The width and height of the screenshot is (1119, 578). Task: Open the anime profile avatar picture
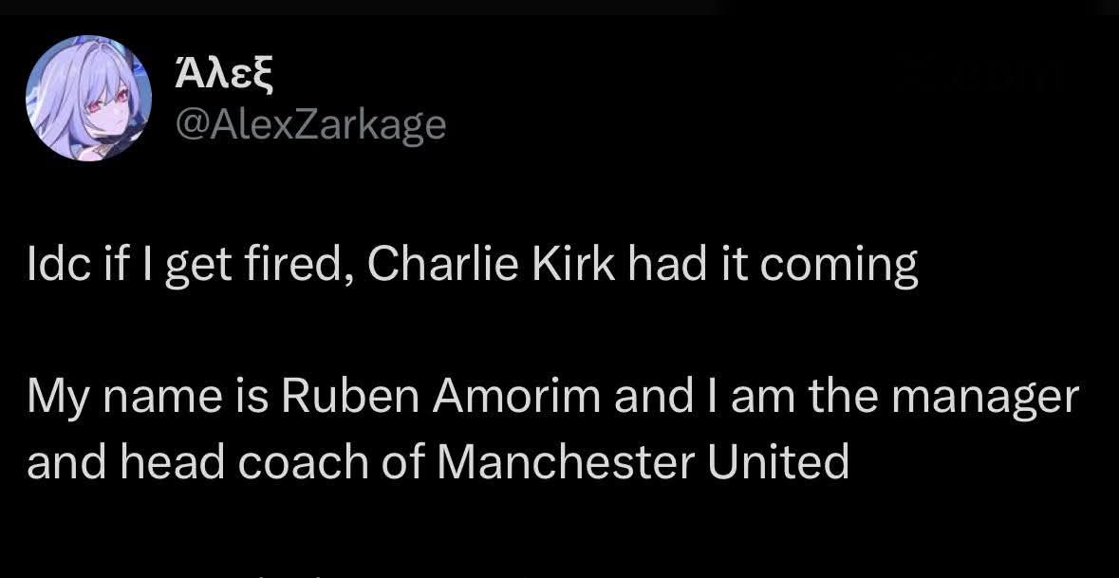tap(88, 99)
